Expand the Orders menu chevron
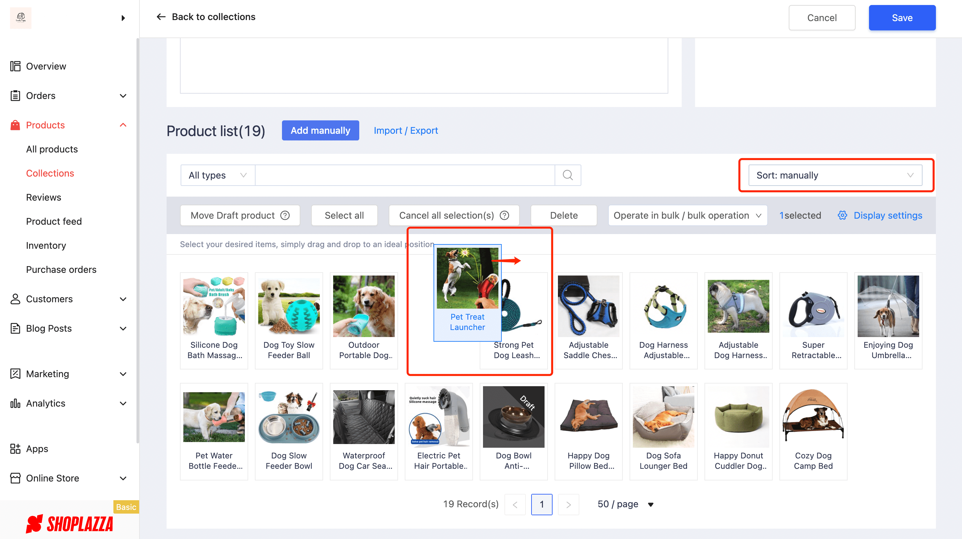 tap(123, 96)
